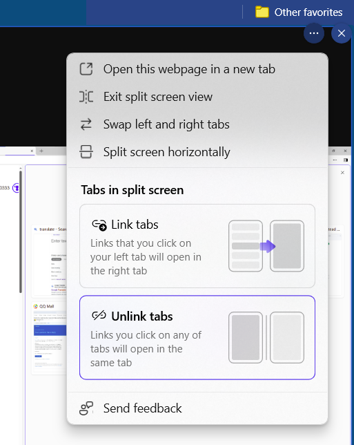Click the three-dot split screen options button
The image size is (354, 445).
314,33
